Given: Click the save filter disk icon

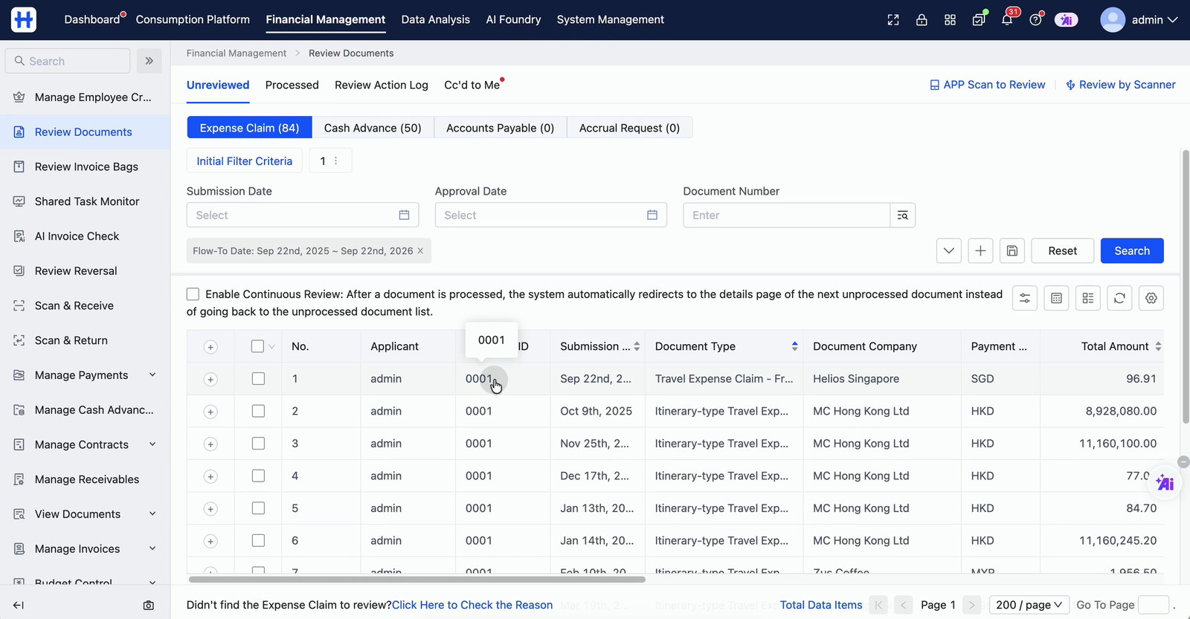Looking at the screenshot, I should (1012, 251).
